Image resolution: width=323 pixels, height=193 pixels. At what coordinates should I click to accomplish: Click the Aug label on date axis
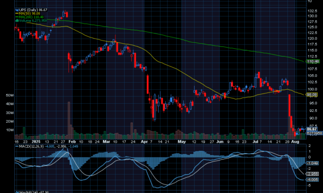(x=295, y=142)
